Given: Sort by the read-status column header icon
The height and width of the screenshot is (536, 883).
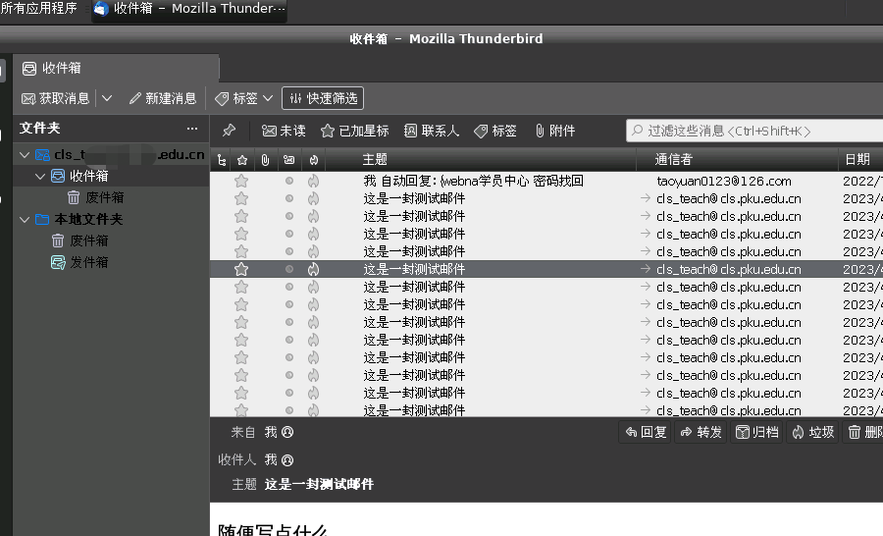Looking at the screenshot, I should click(x=288, y=161).
